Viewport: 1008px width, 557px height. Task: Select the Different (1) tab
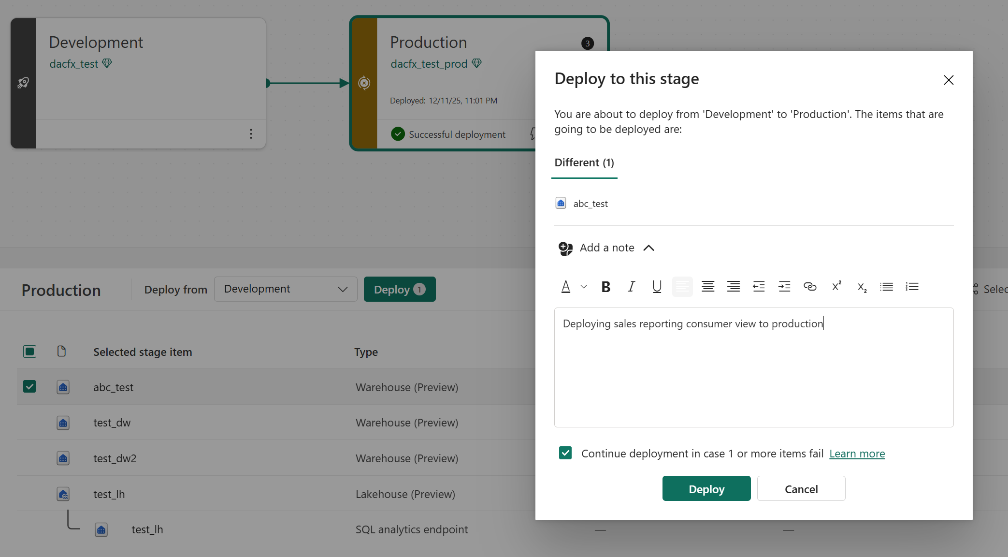[584, 162]
